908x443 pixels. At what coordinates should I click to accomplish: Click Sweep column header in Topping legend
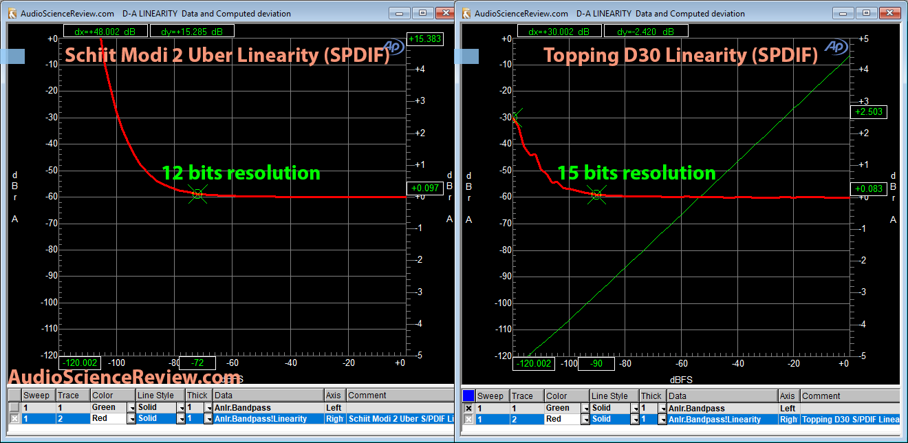click(492, 396)
